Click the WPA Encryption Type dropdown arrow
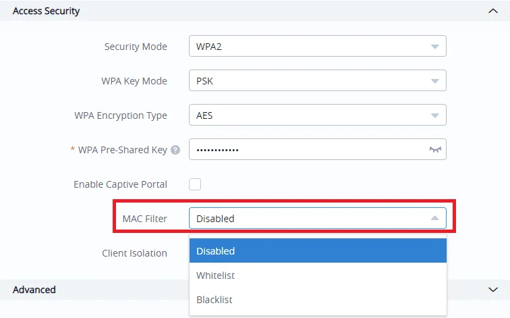 [x=435, y=115]
